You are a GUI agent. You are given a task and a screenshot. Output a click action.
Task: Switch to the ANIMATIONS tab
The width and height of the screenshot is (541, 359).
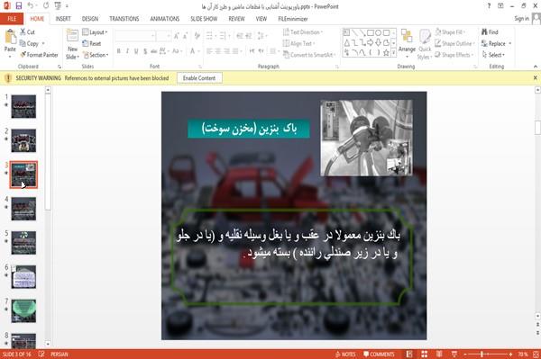point(165,19)
